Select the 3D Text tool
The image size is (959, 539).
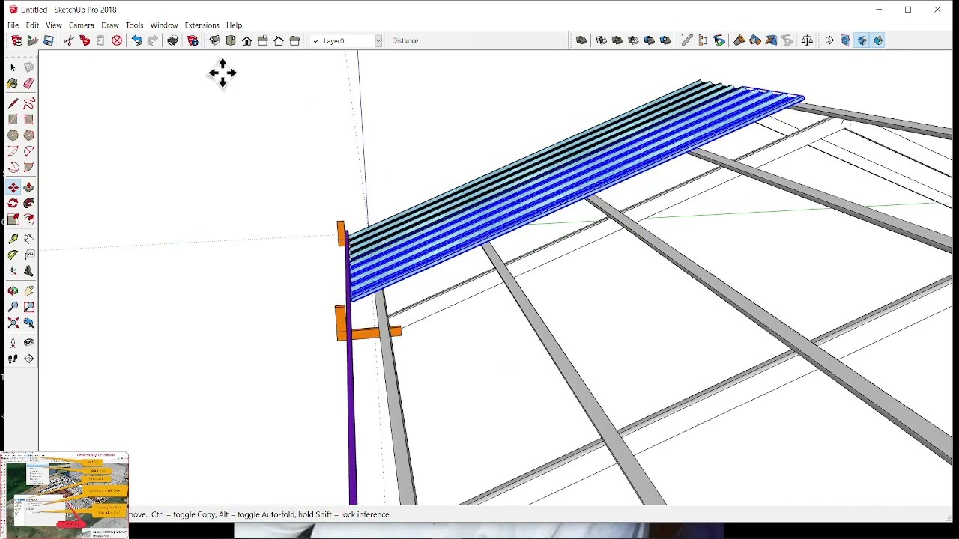click(x=28, y=271)
